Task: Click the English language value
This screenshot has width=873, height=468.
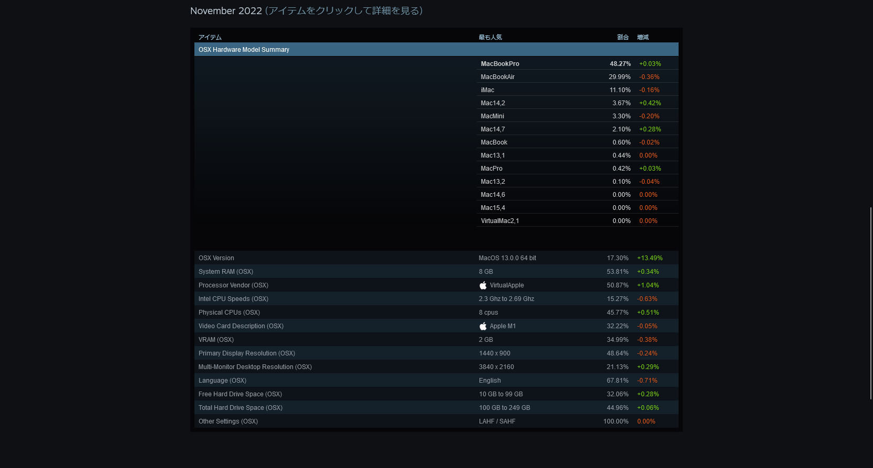Action: (490, 381)
